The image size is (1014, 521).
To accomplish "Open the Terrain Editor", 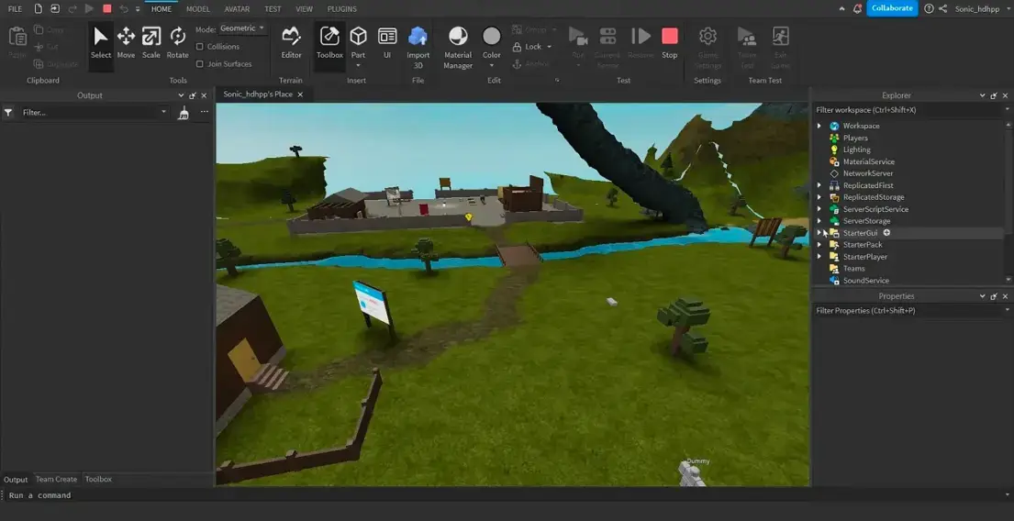I will click(x=291, y=42).
